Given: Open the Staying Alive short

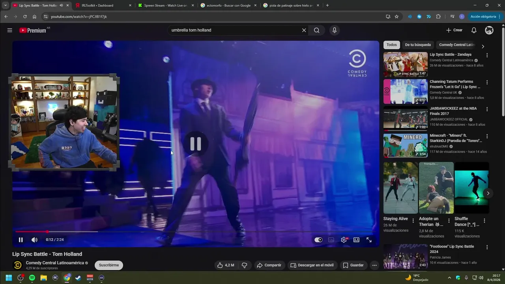Looking at the screenshot, I should pos(400,188).
